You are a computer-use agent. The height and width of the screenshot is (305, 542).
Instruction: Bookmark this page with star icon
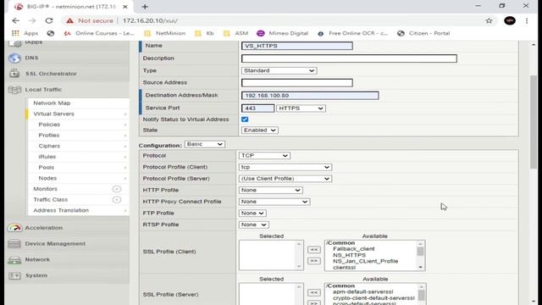pyautogui.click(x=489, y=20)
